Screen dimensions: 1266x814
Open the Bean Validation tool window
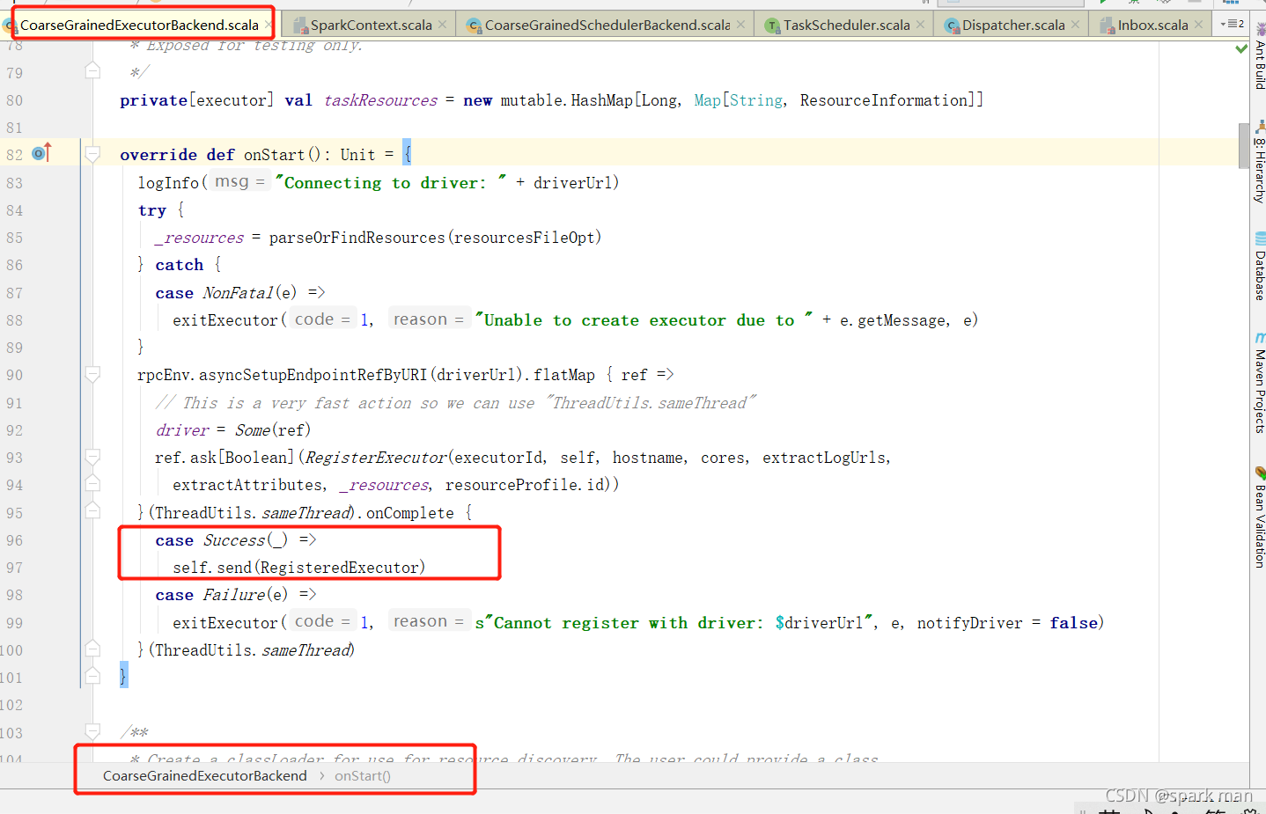point(1259,517)
